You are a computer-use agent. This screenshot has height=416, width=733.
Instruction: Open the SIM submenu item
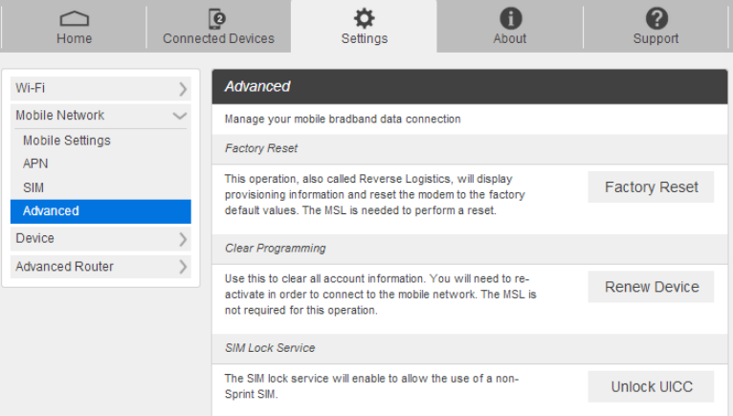[33, 187]
